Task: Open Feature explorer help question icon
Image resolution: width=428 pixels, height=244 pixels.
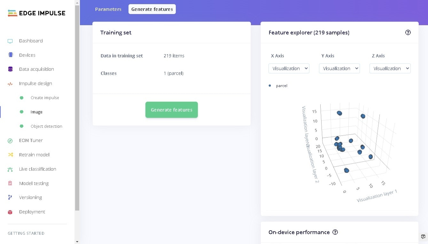Action: coord(408,32)
